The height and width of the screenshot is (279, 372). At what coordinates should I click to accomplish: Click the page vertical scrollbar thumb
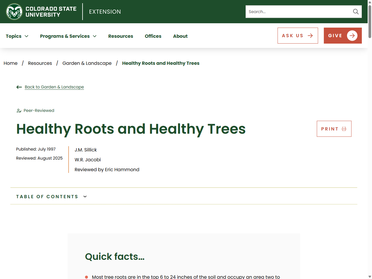(370, 21)
